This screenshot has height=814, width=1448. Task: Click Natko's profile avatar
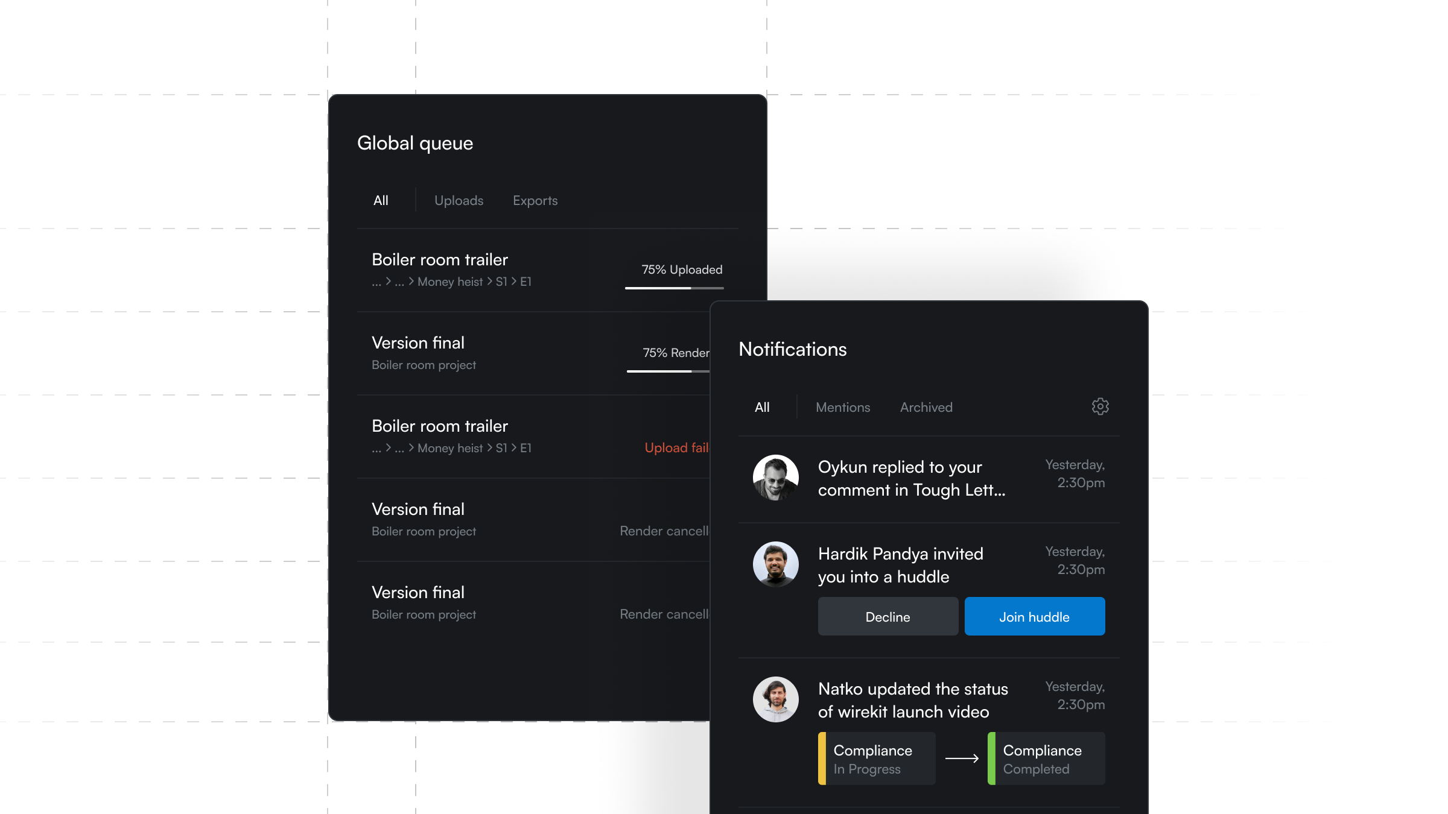tap(776, 699)
